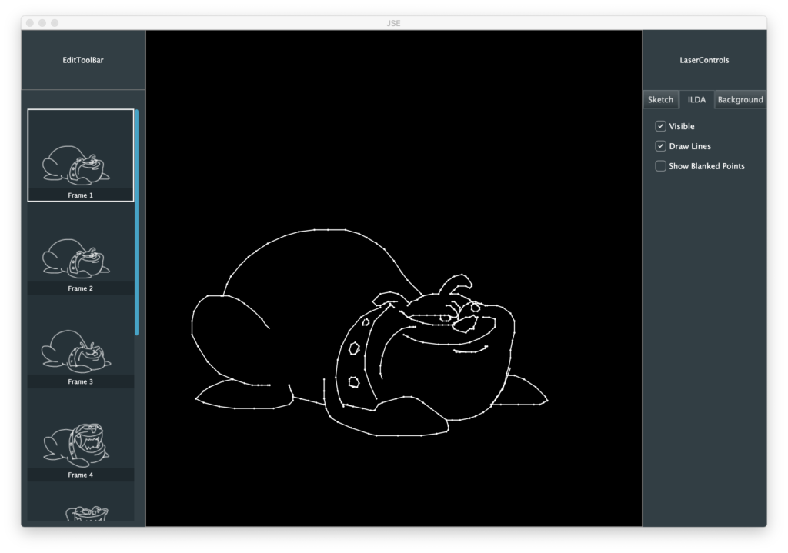Select the Frame 1 thumbnail

(x=80, y=154)
